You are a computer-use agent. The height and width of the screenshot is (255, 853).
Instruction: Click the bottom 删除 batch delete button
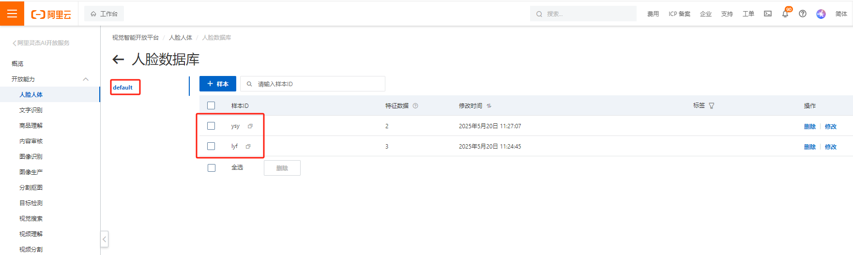click(282, 168)
